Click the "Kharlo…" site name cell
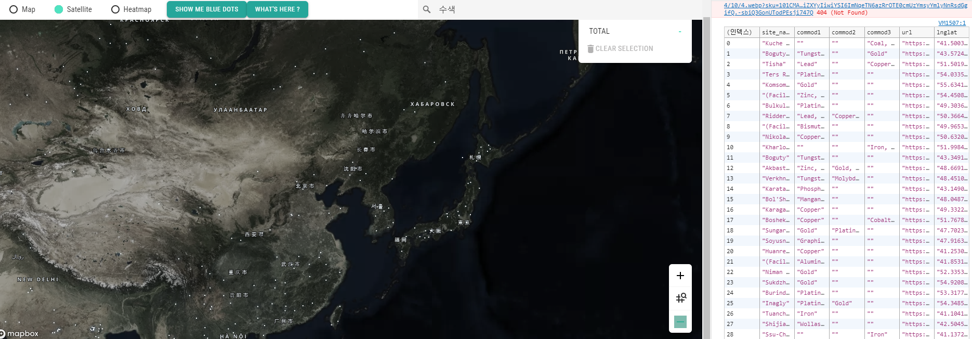The image size is (972, 339). pos(777,147)
